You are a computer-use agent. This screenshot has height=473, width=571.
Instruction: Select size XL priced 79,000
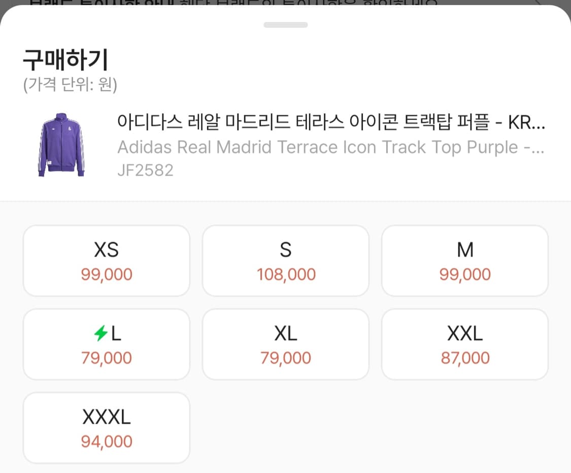pyautogui.click(x=285, y=344)
